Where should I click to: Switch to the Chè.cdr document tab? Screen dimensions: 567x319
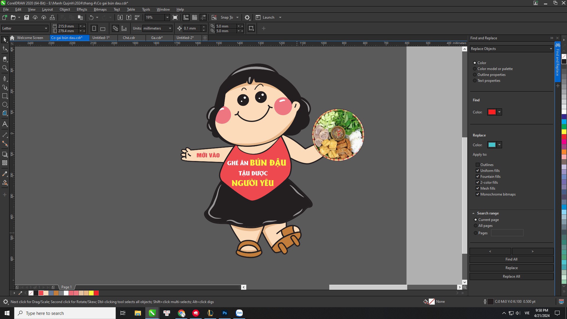click(129, 38)
